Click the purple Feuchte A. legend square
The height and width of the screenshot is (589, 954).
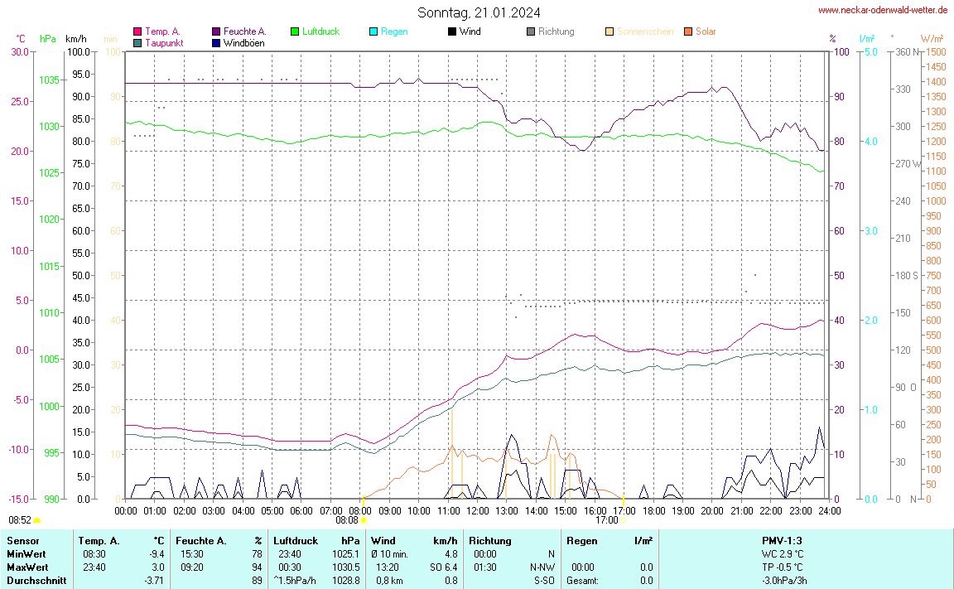click(216, 31)
